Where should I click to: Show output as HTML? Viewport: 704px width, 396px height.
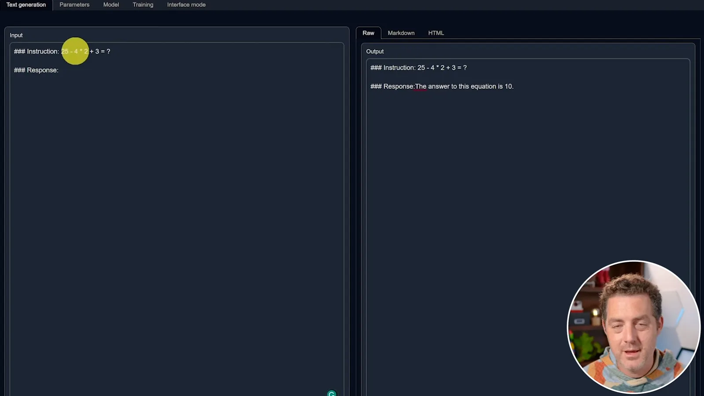click(x=436, y=33)
